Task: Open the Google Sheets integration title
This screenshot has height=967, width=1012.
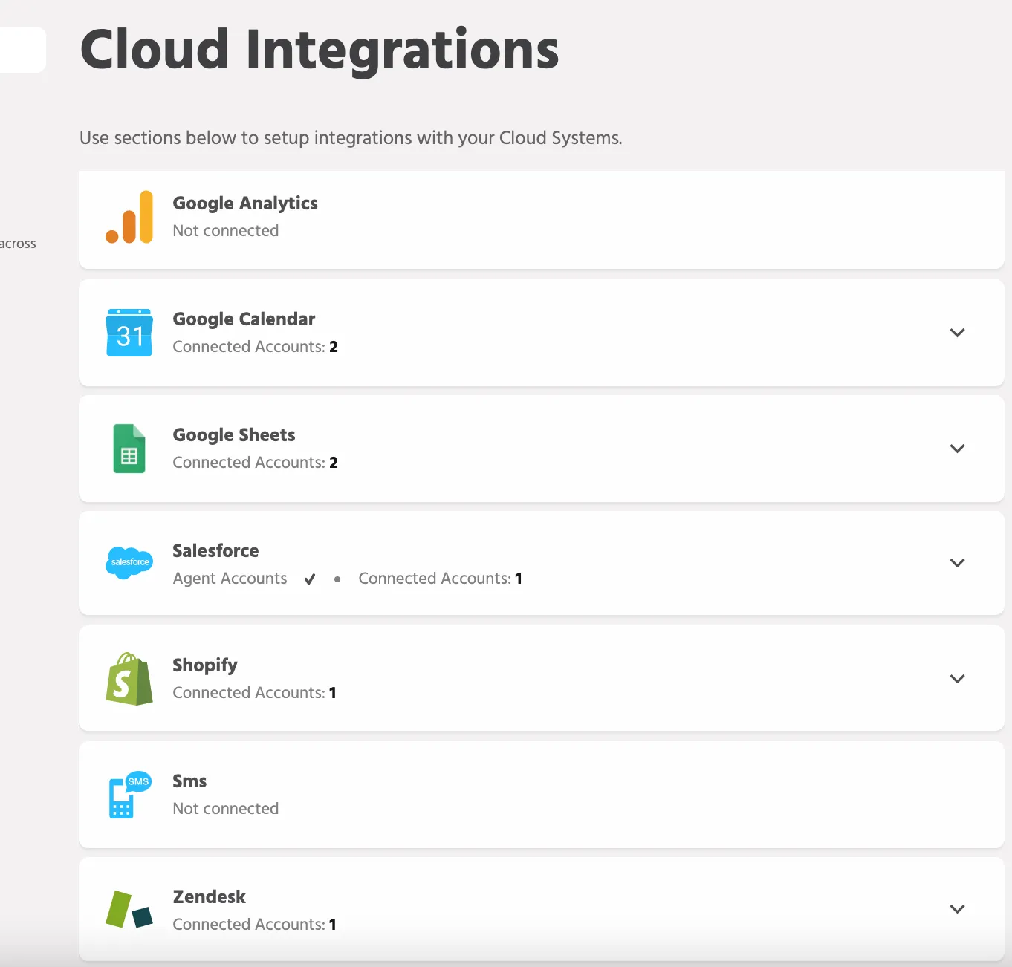Action: coord(234,435)
